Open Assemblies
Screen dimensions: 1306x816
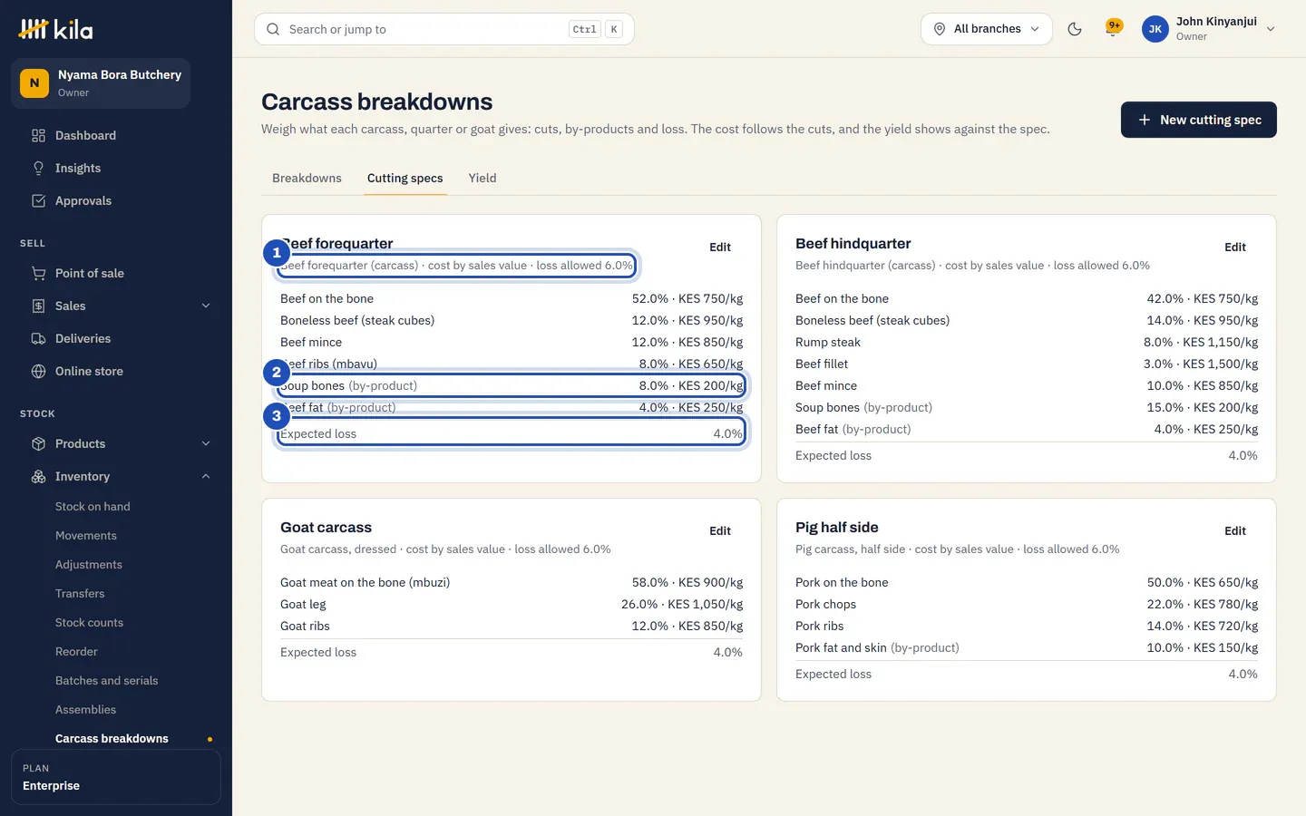(x=85, y=710)
